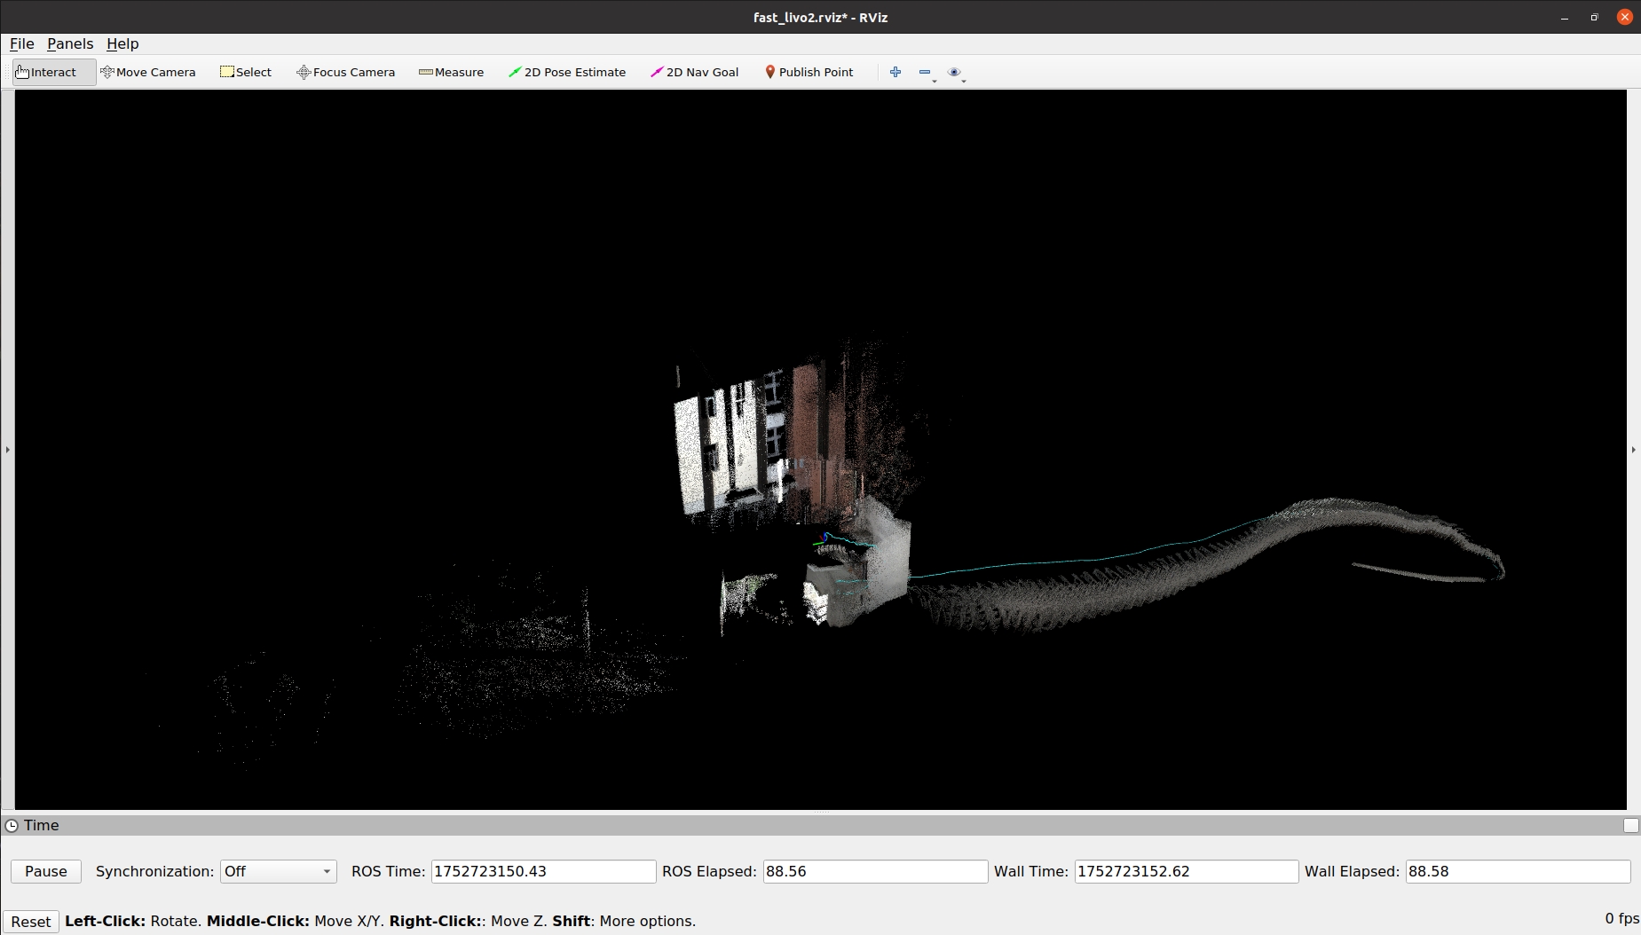Choose the Select tool in toolbar
Screen dimensions: 1641x935
pos(246,72)
